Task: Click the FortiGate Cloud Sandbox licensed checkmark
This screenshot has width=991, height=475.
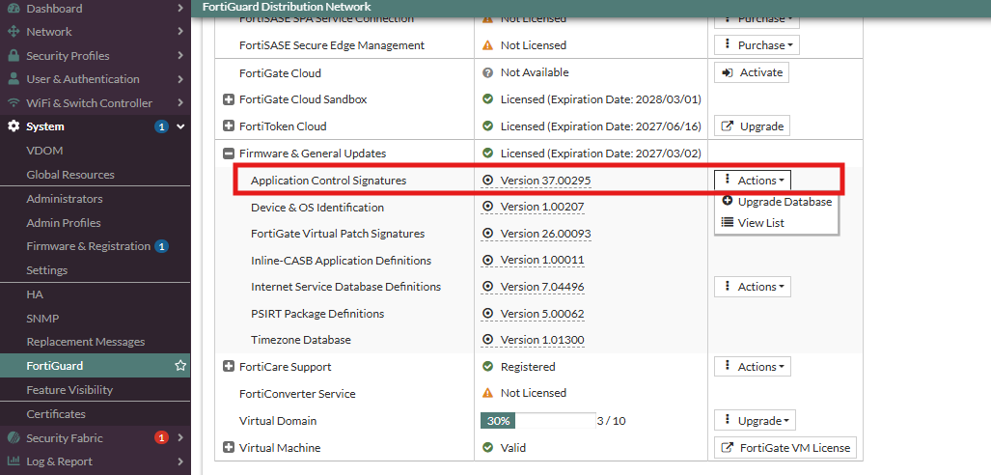Action: tap(487, 99)
